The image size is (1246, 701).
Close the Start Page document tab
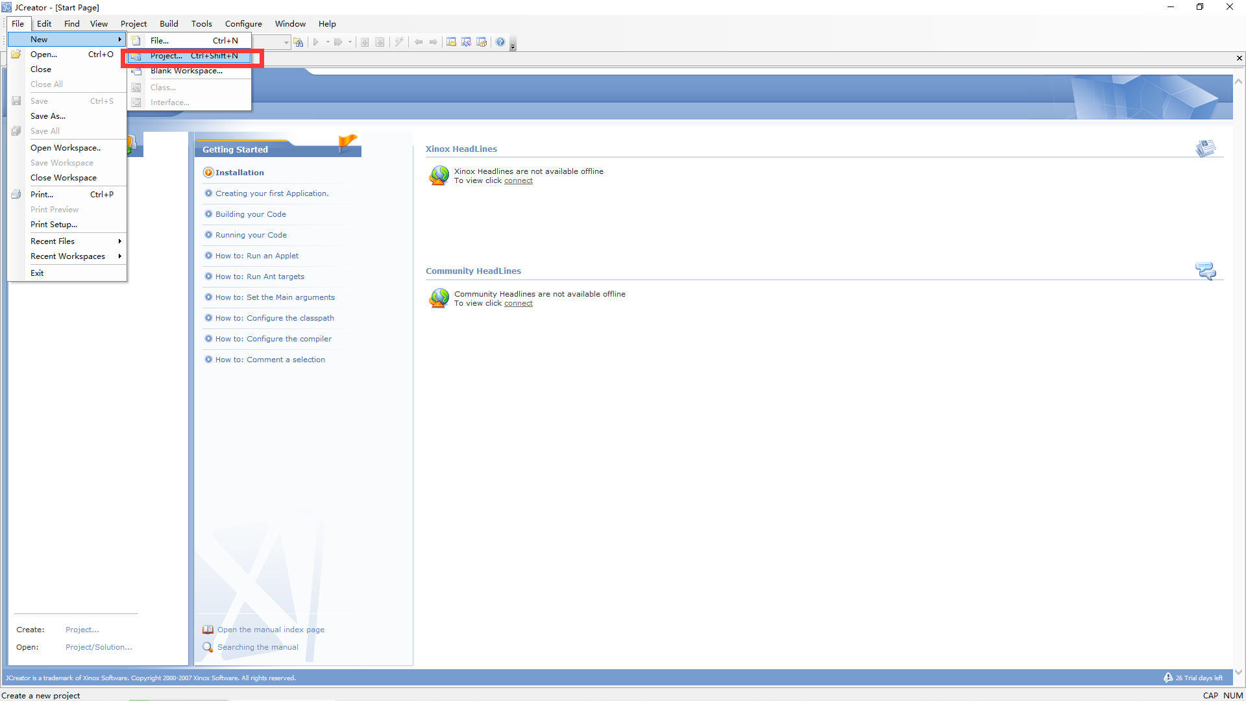tap(1239, 58)
